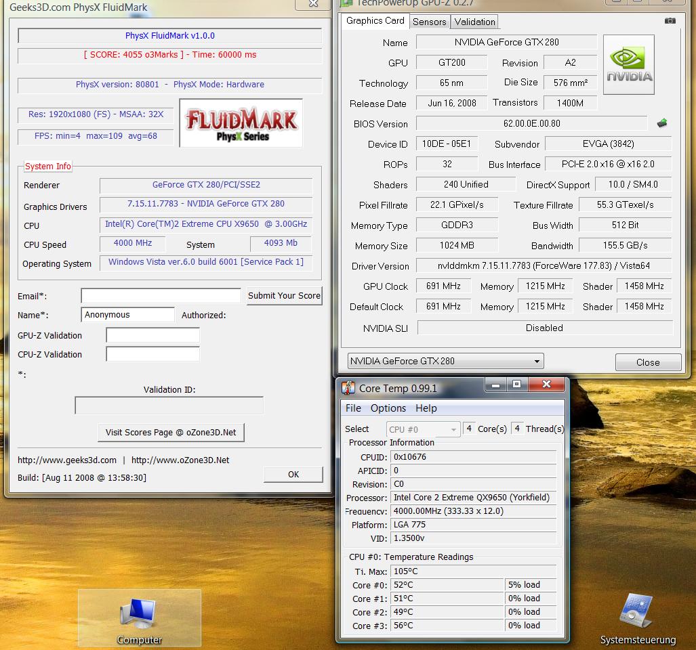Select the Graphics Card tab in GPU-Z
The width and height of the screenshot is (696, 650).
click(375, 21)
